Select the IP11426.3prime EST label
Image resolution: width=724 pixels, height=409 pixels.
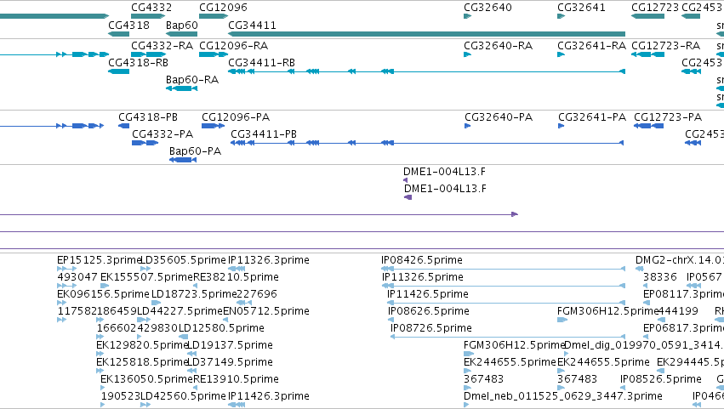pos(269,397)
